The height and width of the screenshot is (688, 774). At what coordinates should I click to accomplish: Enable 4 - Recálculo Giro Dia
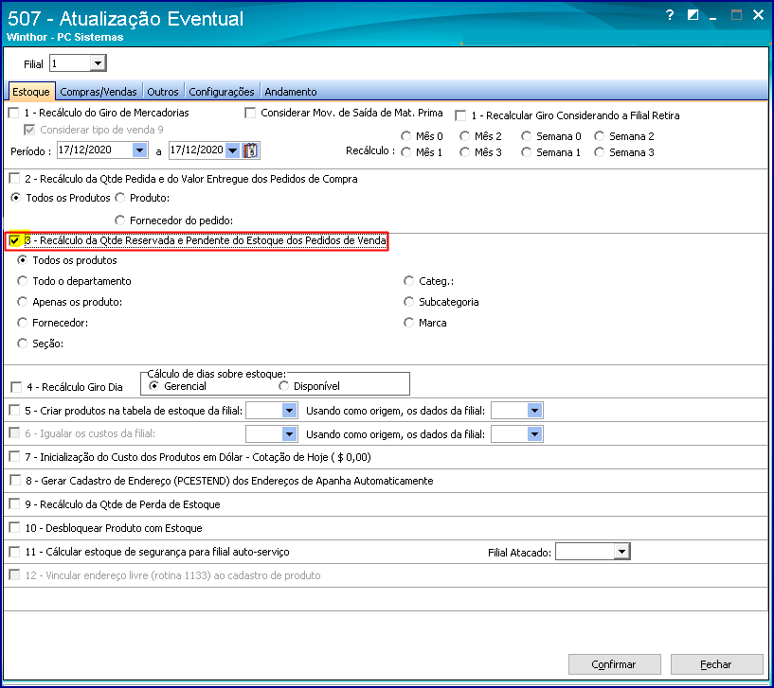[16, 387]
